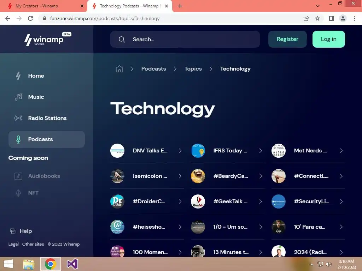This screenshot has width=362, height=271.
Task: Click the search magnifier icon
Action: click(x=122, y=40)
